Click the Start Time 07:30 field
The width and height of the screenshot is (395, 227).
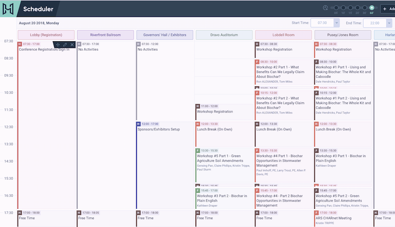pos(323,23)
